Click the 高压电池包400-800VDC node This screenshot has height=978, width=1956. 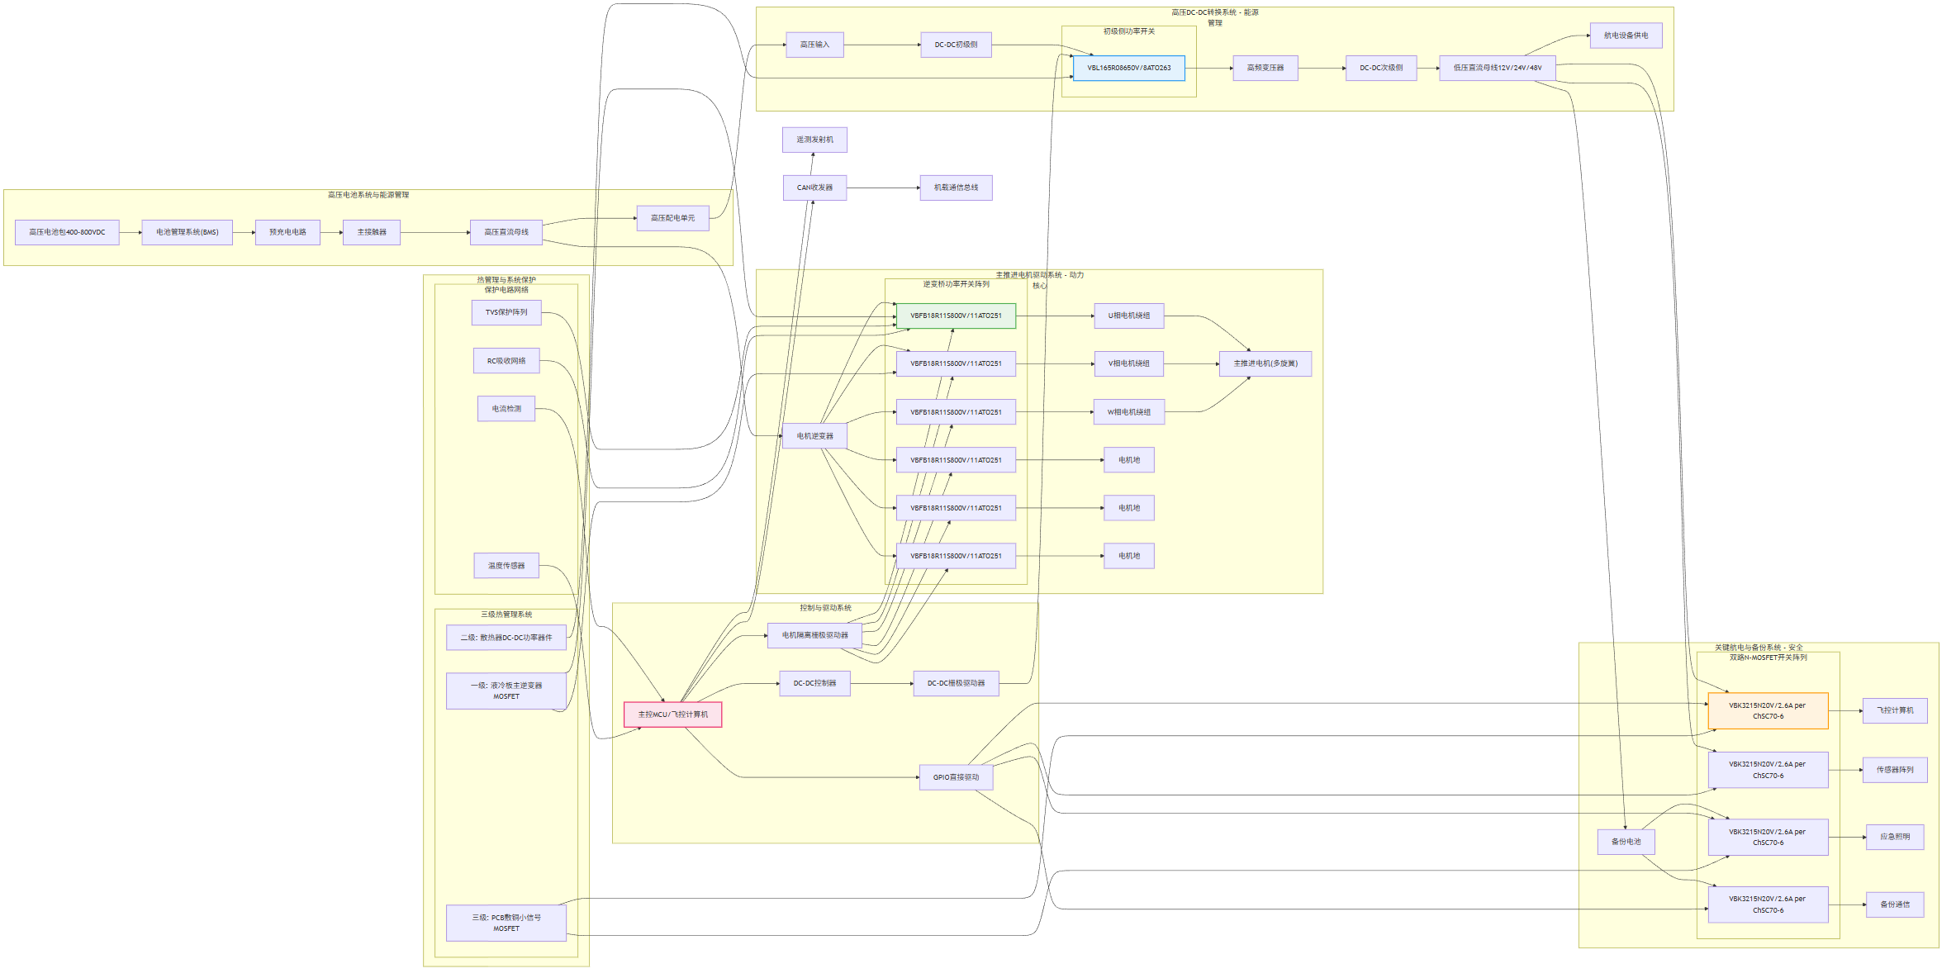67,232
